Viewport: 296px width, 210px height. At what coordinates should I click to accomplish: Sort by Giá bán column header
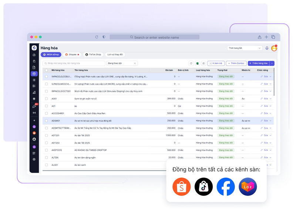click(169, 70)
